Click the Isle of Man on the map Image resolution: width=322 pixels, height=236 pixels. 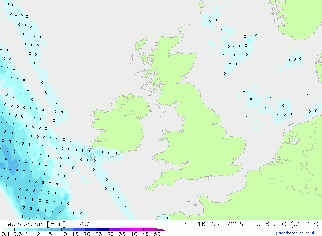[163, 115]
